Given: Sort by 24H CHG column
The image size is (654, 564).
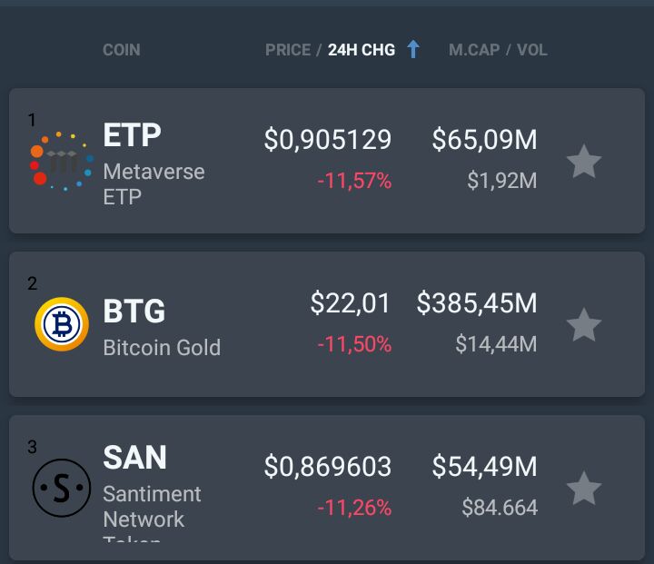Looking at the screenshot, I should (362, 50).
